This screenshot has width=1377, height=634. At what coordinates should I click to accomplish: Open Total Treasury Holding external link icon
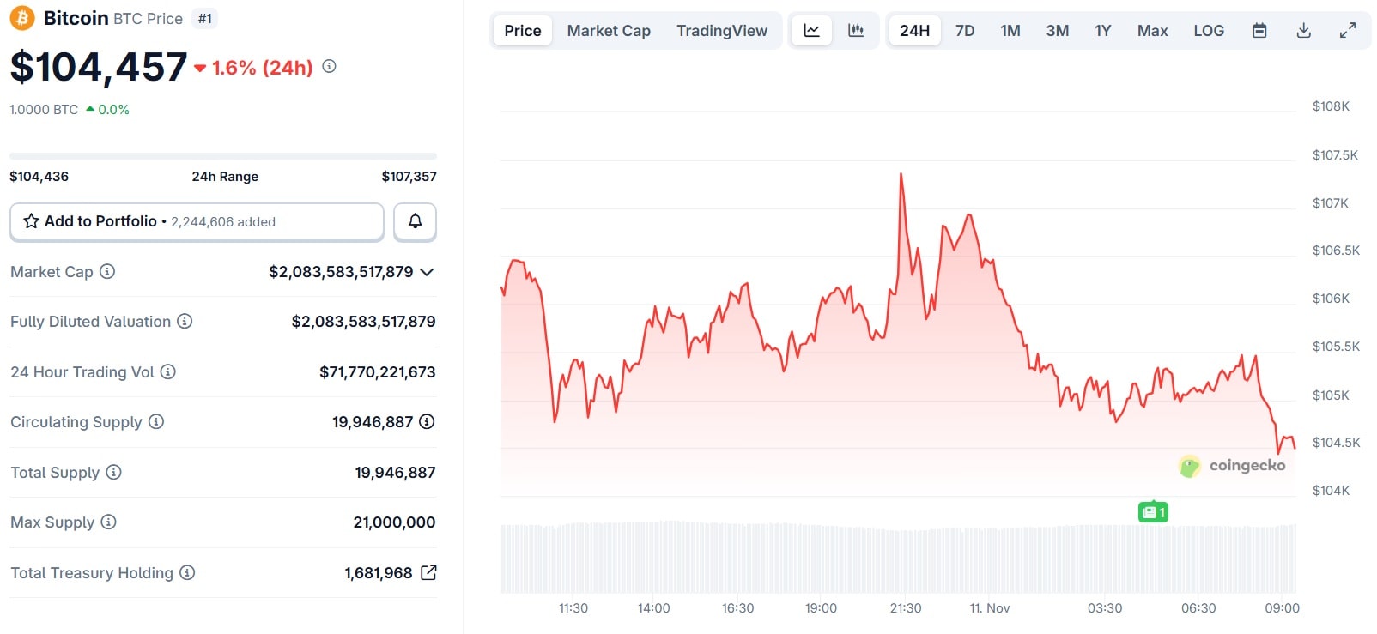[x=429, y=572]
